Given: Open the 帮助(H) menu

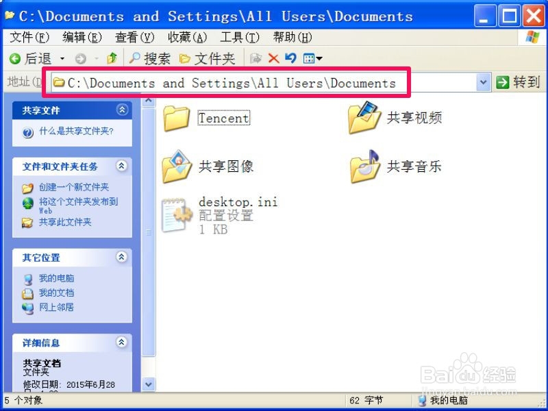Looking at the screenshot, I should (x=292, y=37).
